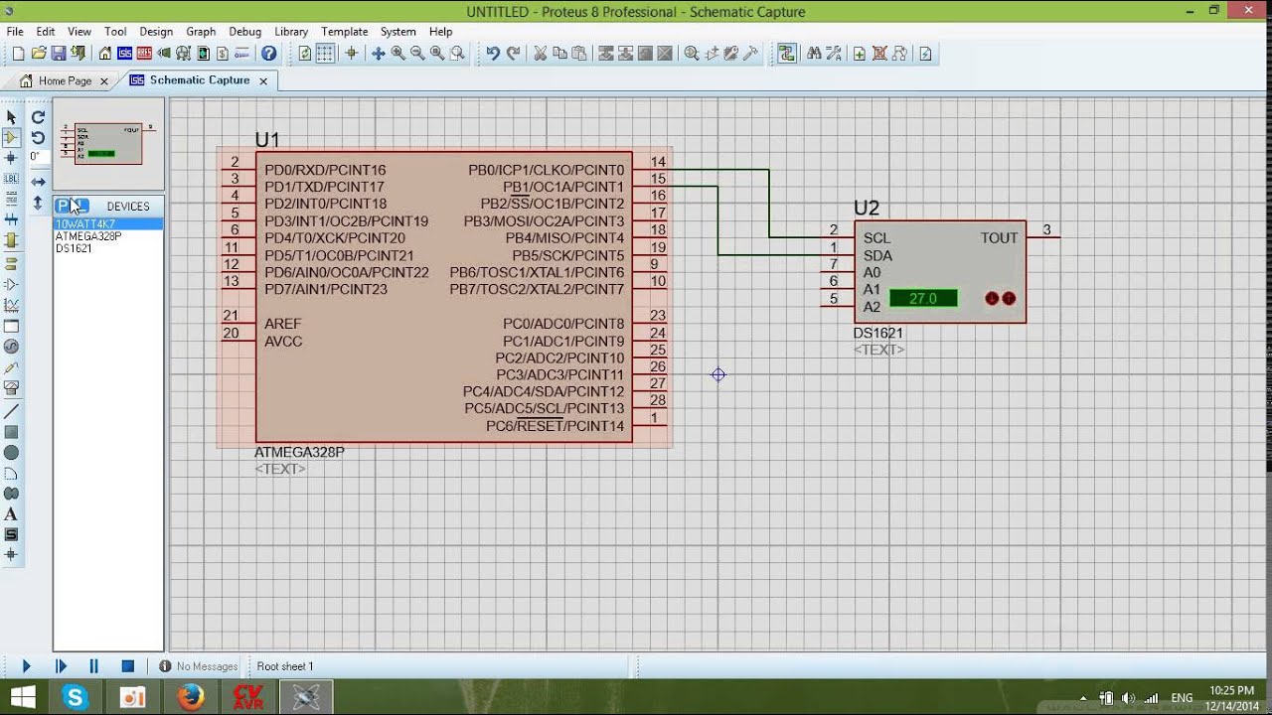Open the Debug menu
This screenshot has height=715, width=1272.
pyautogui.click(x=244, y=32)
